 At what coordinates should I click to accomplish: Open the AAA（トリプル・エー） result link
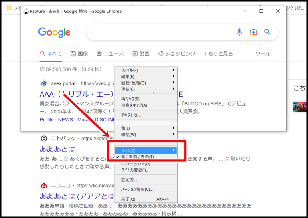77,95
